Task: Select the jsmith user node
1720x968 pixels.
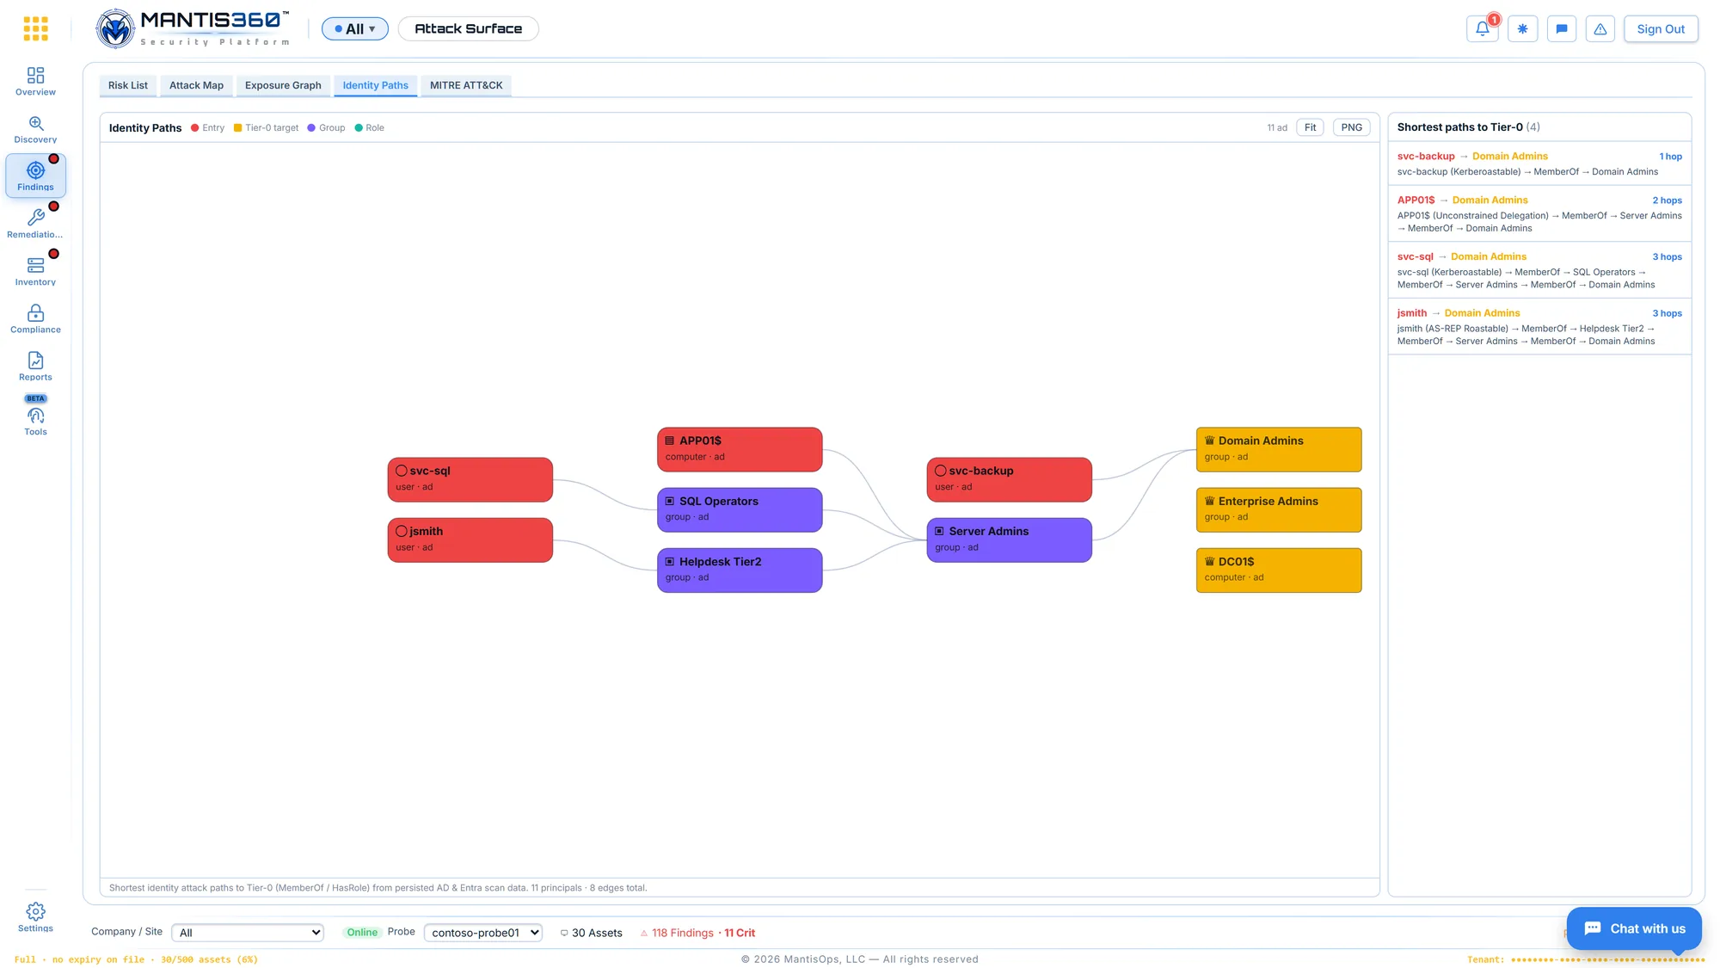Action: pos(470,540)
